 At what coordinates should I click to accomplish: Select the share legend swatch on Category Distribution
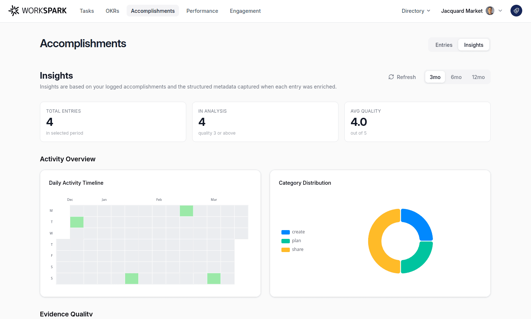click(285, 249)
